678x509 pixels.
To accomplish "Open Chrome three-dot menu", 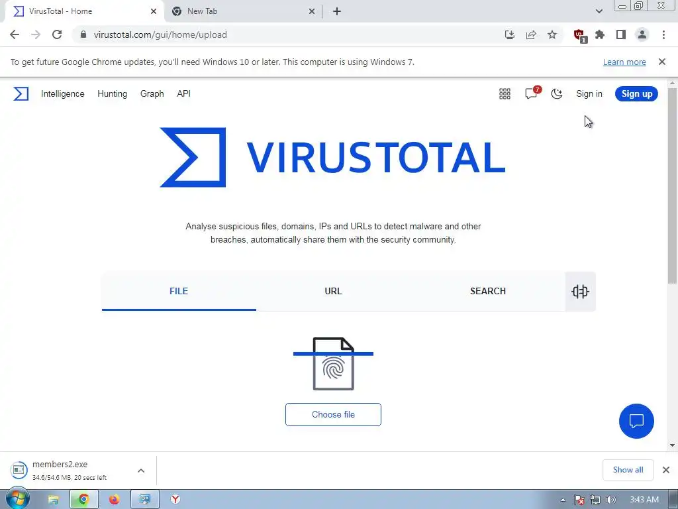I will click(663, 34).
